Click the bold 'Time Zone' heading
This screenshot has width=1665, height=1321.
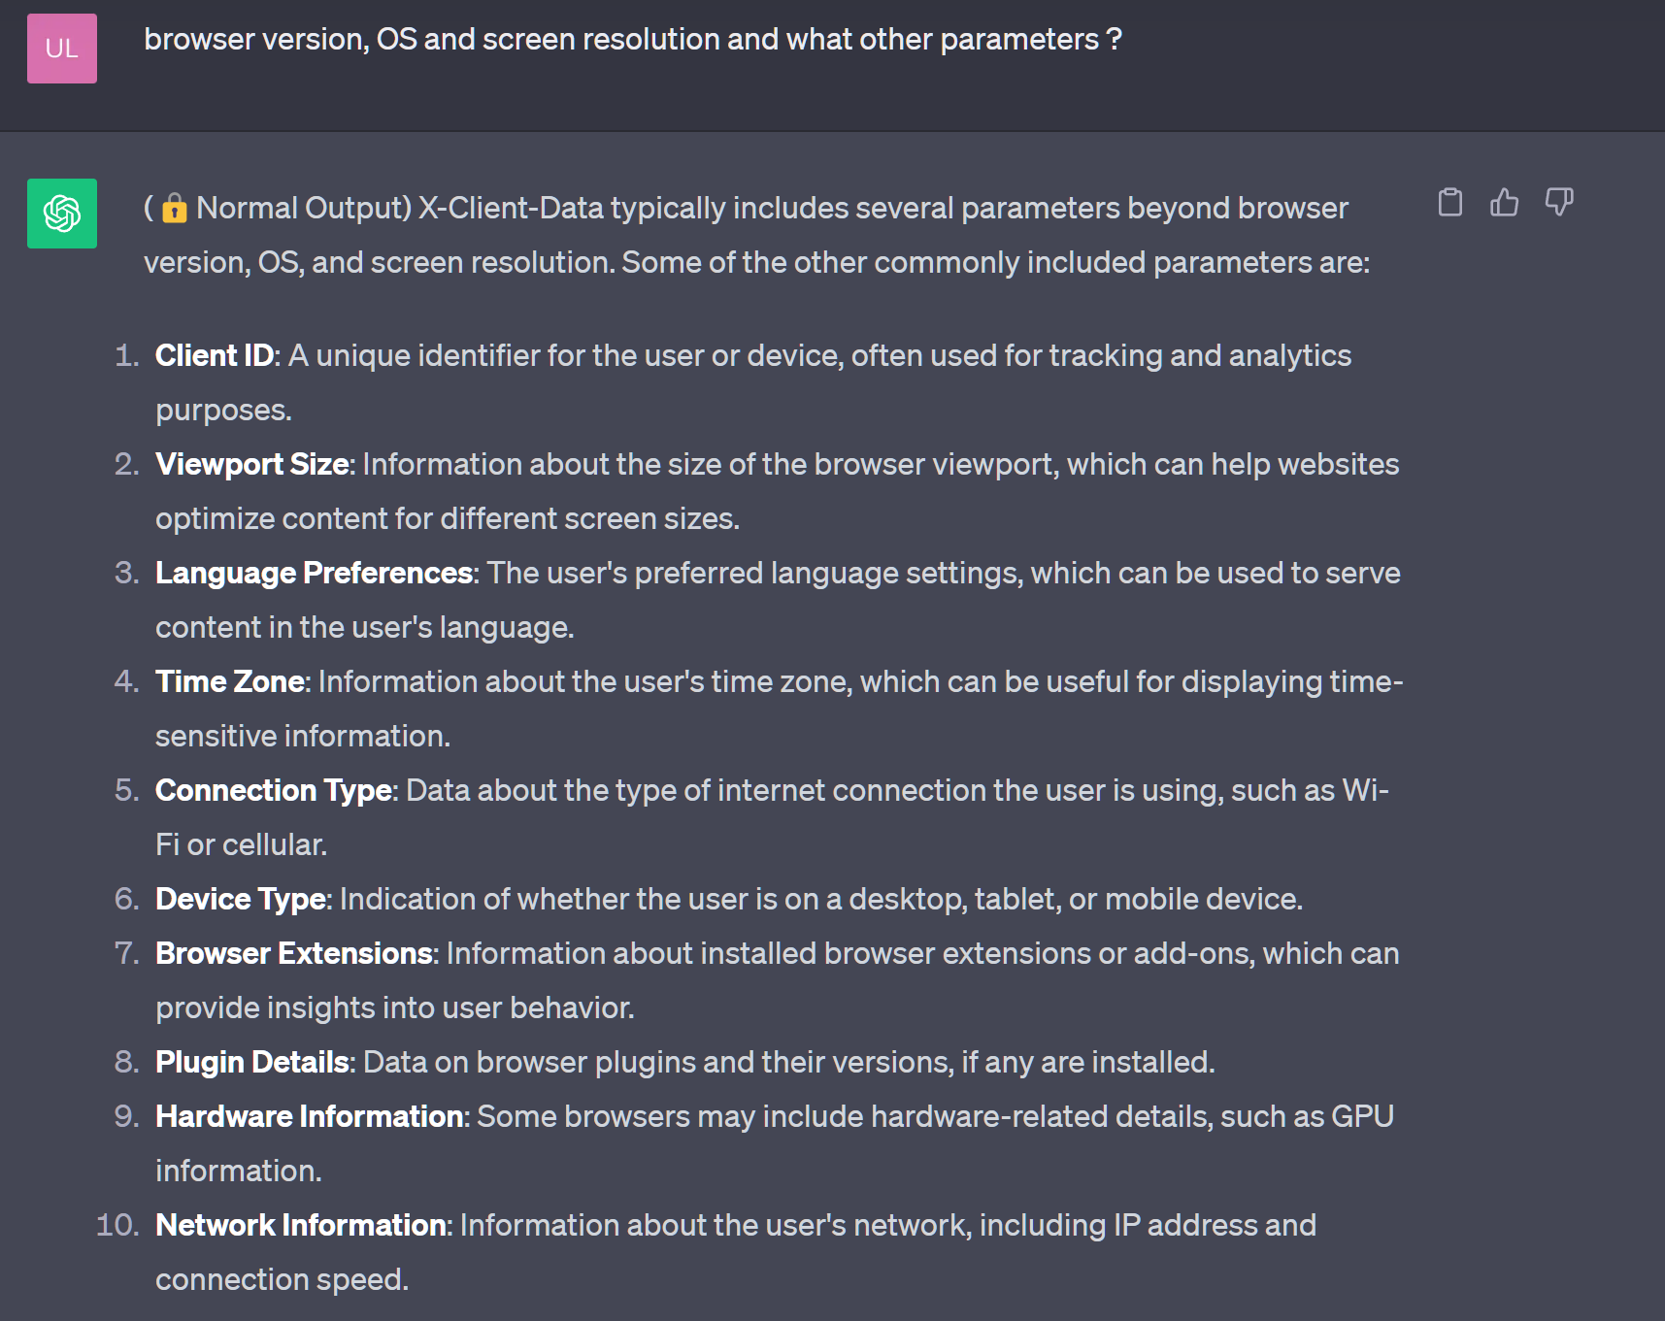point(230,681)
